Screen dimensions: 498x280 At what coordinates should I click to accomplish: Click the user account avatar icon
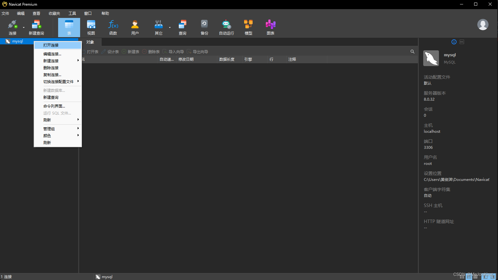[483, 25]
